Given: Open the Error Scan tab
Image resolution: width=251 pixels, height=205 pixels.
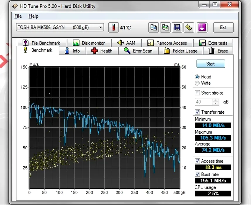Looking at the screenshot, I should tap(138, 51).
